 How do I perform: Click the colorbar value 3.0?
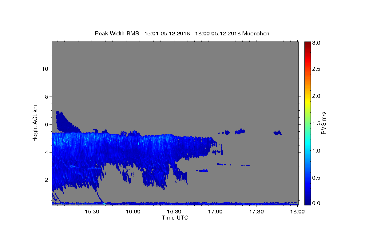317,43
